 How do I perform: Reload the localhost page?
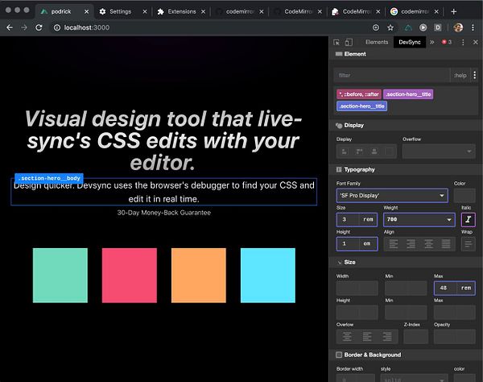point(39,27)
